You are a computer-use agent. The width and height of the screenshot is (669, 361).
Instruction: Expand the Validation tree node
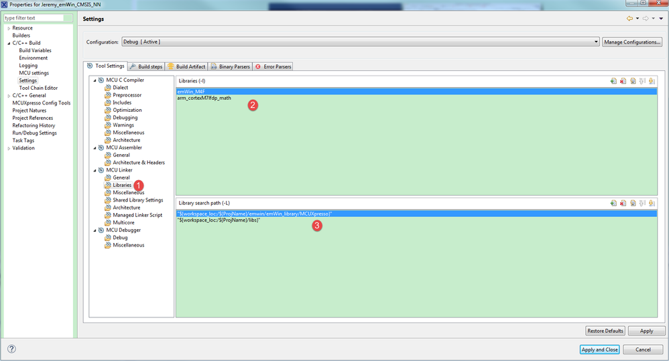point(9,148)
